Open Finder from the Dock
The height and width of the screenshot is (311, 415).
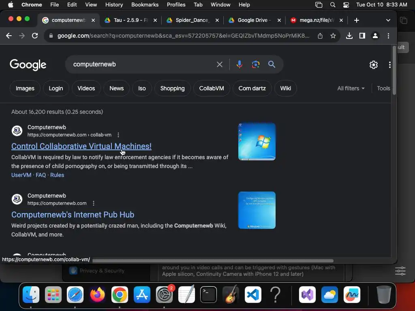tap(31, 294)
